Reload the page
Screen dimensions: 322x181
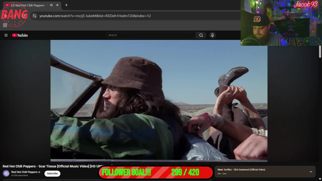(24, 16)
